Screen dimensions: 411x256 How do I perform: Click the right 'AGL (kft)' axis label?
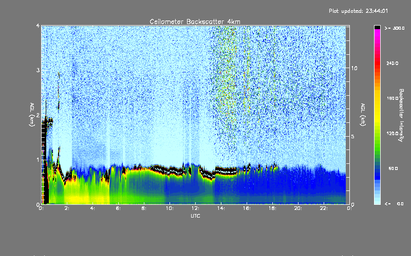(x=363, y=115)
